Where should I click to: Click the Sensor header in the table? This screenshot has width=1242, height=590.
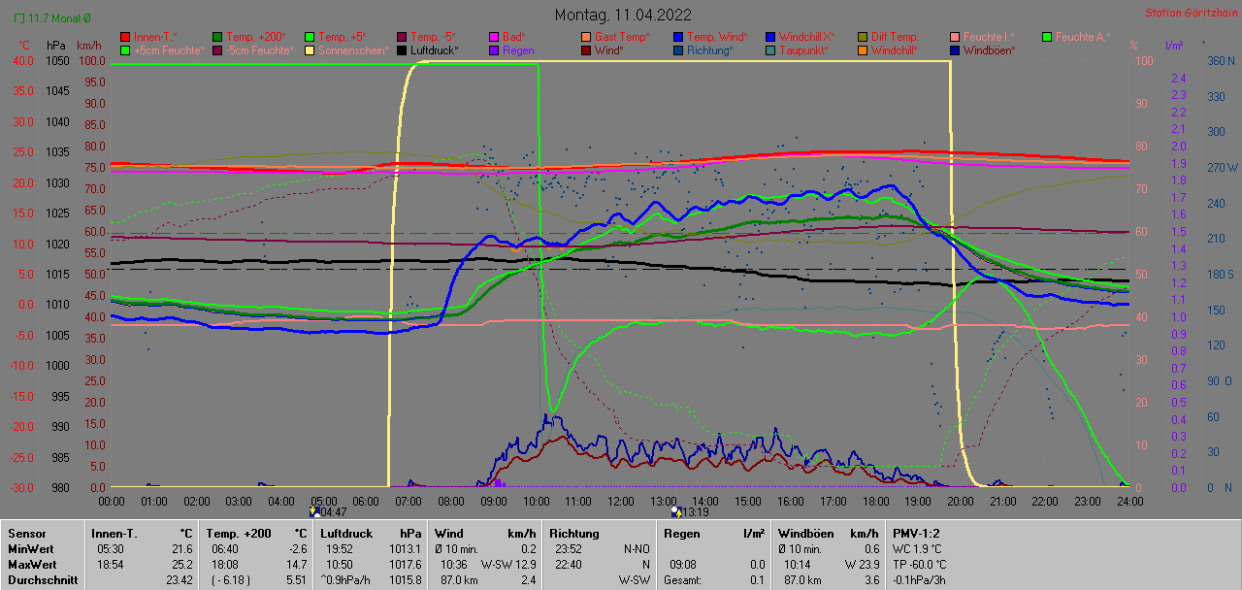tap(26, 533)
